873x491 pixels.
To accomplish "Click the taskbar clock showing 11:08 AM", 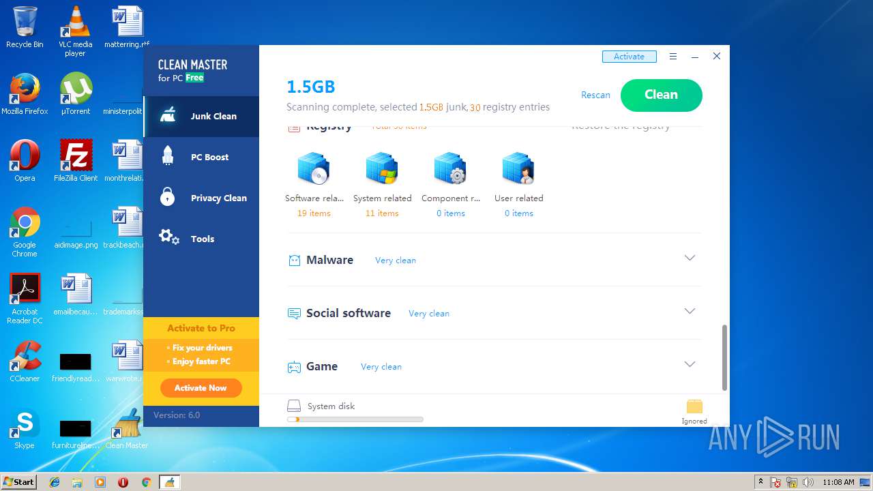I will click(x=838, y=482).
